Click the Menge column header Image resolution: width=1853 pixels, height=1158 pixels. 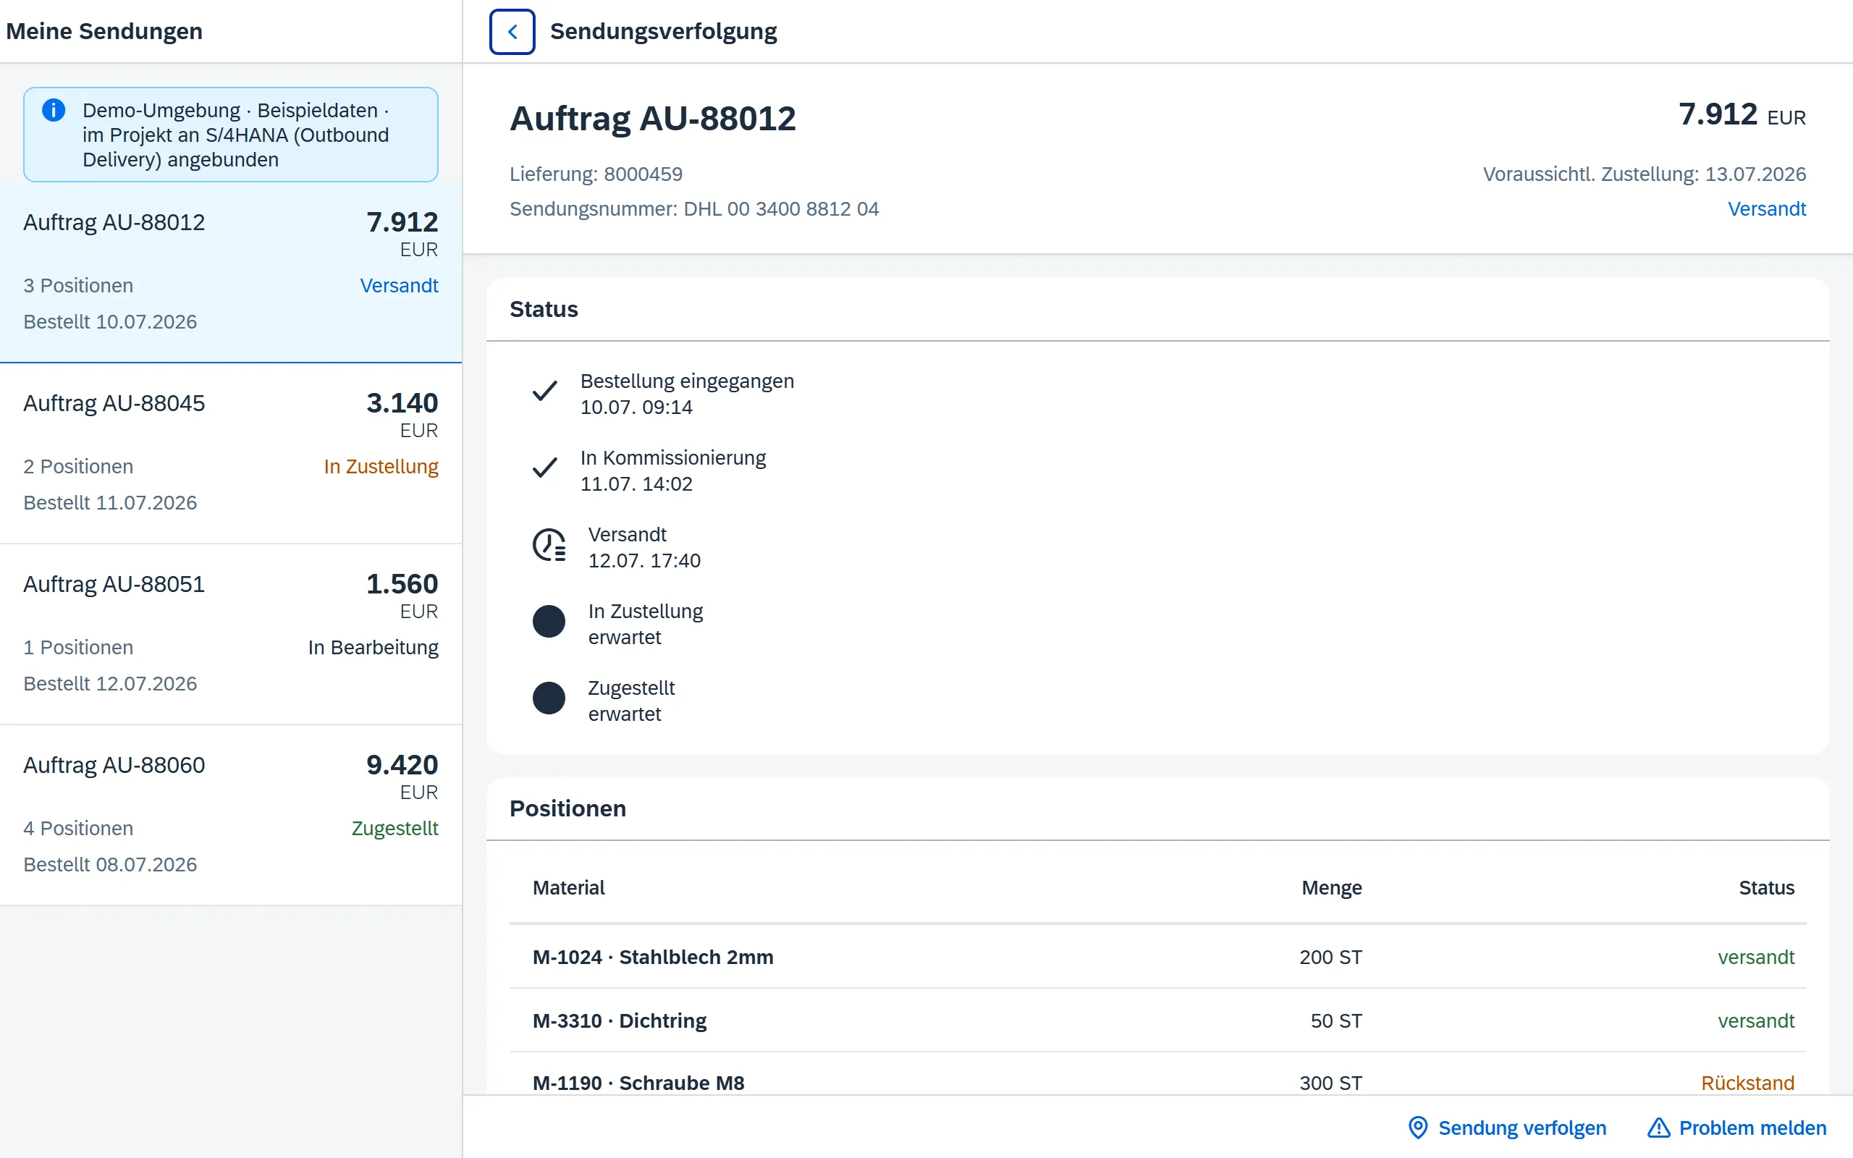[1332, 887]
